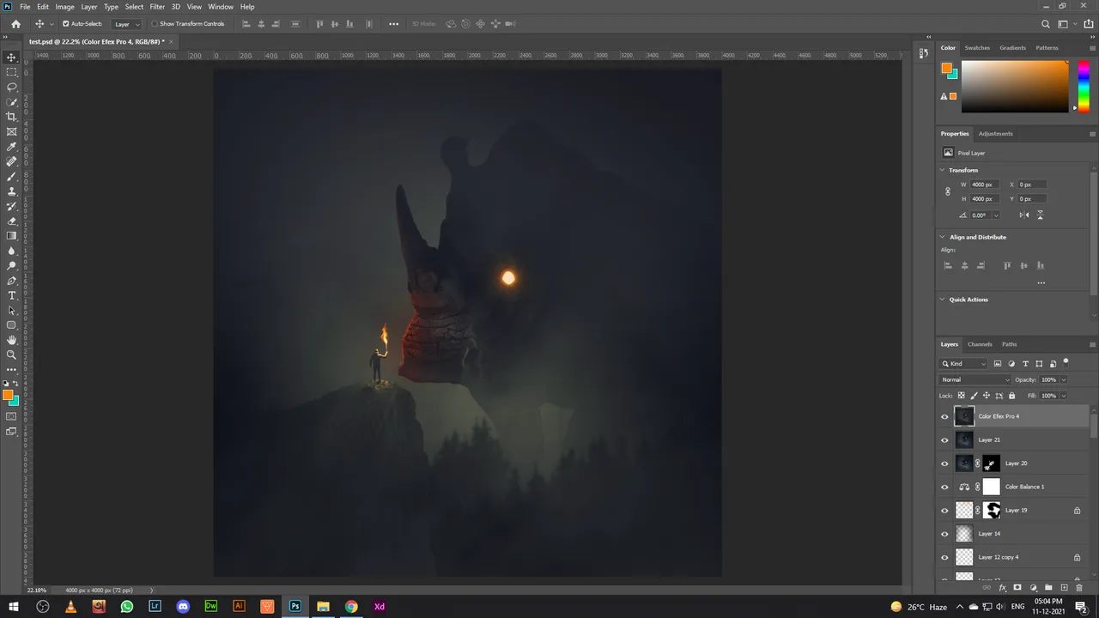Open the Opacity slider dropdown arrow

click(1064, 379)
